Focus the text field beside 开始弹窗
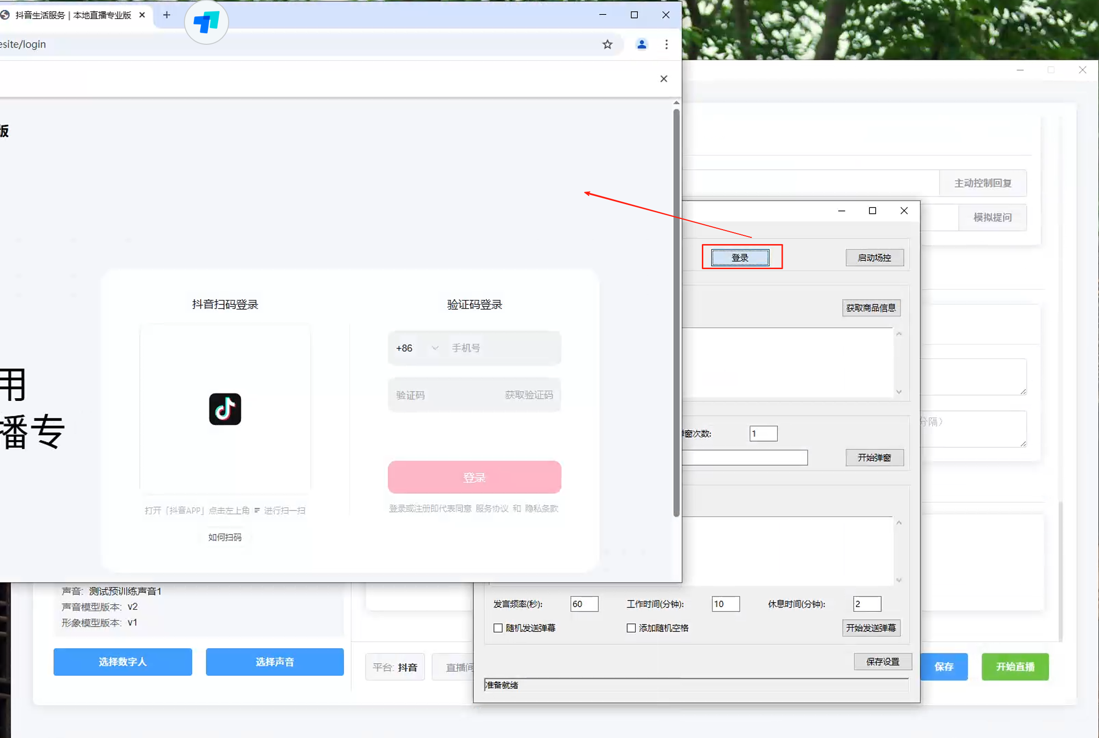This screenshot has height=738, width=1099. (745, 458)
